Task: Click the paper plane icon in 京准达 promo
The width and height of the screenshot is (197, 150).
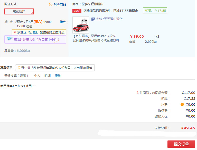Action: (10, 39)
